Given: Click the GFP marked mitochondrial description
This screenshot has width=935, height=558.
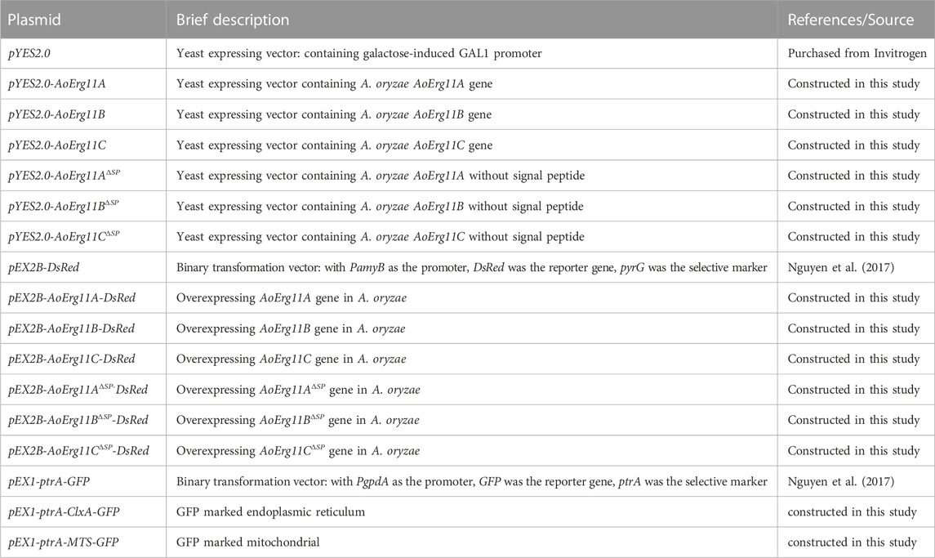Looking at the screenshot, I should tap(248, 542).
